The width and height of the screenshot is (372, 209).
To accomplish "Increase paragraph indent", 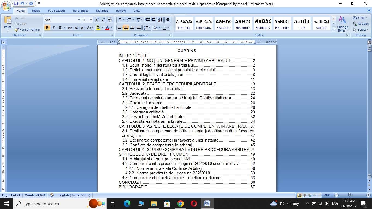I will [x=154, y=20].
